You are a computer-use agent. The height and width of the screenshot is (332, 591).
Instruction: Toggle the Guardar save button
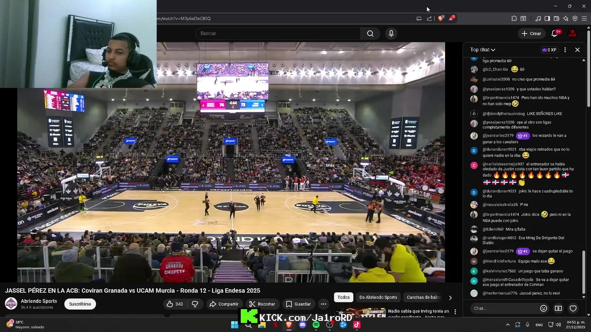point(298,304)
